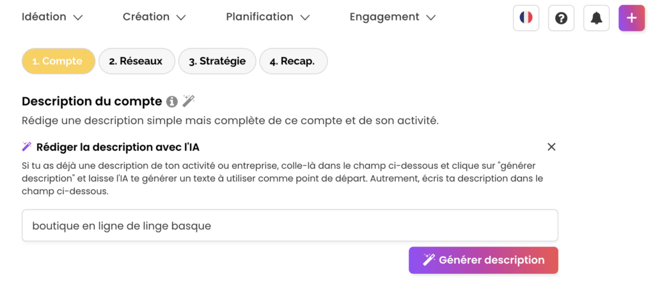The height and width of the screenshot is (288, 655).
Task: Click wand icon beside Rédiger la description
Action: pos(27,147)
